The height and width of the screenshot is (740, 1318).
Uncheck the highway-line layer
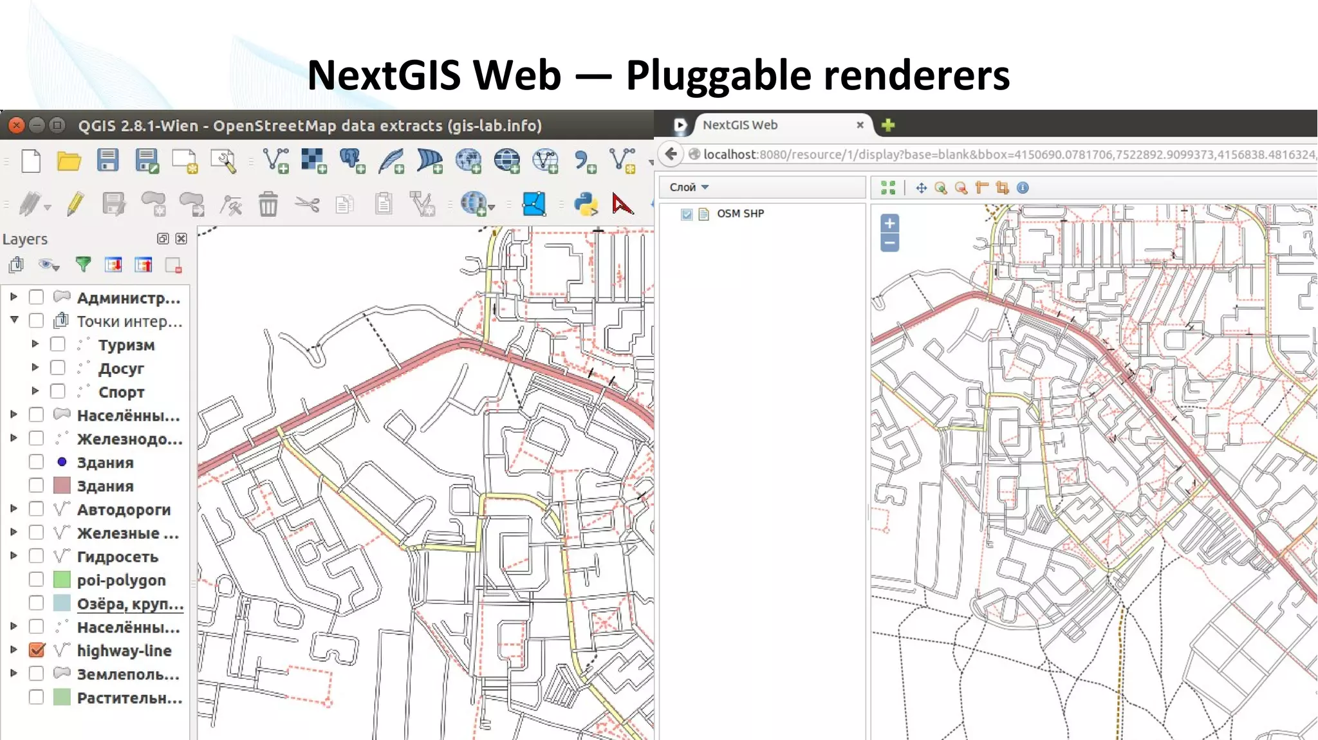tap(37, 650)
